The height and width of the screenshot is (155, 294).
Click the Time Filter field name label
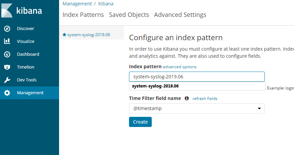(x=155, y=98)
